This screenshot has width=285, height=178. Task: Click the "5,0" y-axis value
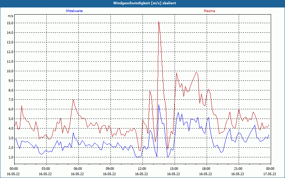pos(11,119)
